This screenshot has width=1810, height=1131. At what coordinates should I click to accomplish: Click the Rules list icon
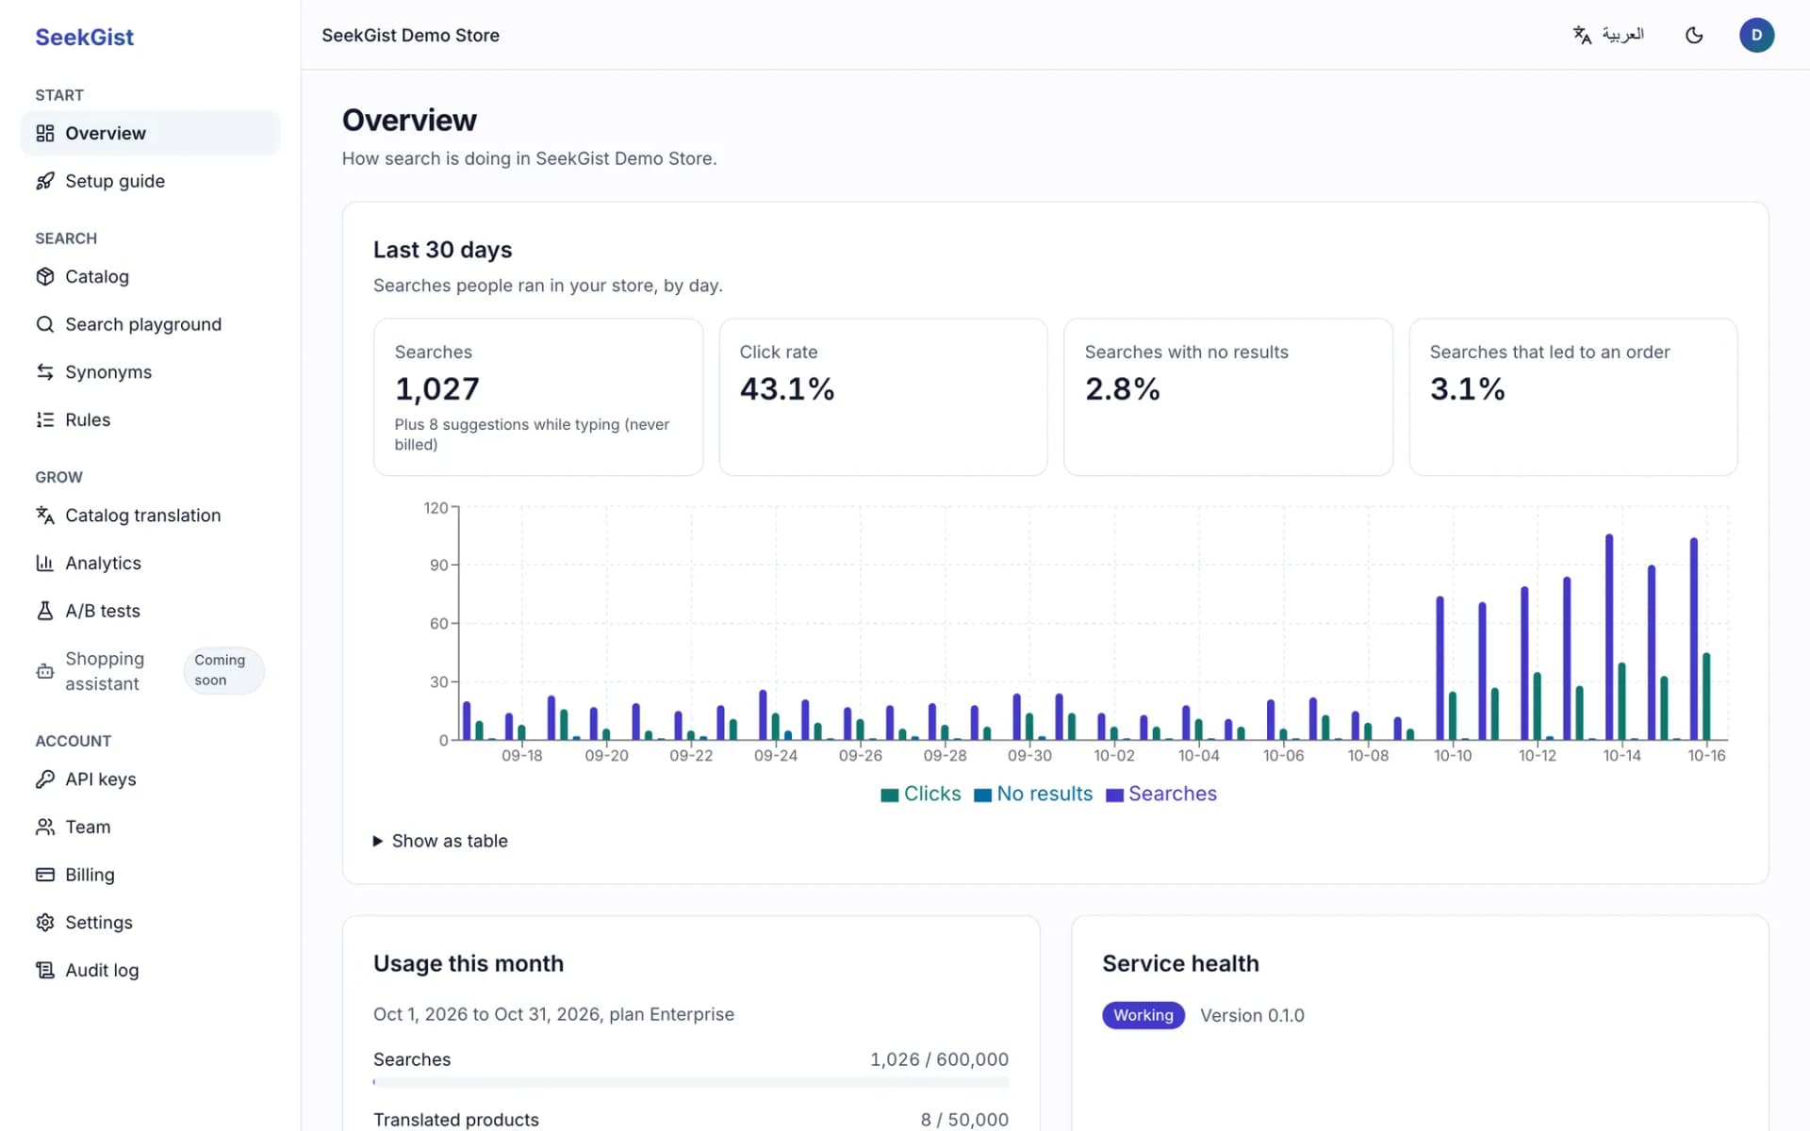(44, 419)
